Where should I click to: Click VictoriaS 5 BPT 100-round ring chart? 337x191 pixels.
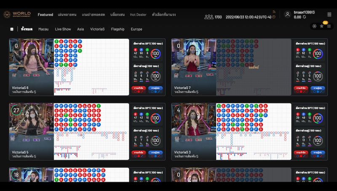tap(155, 118)
